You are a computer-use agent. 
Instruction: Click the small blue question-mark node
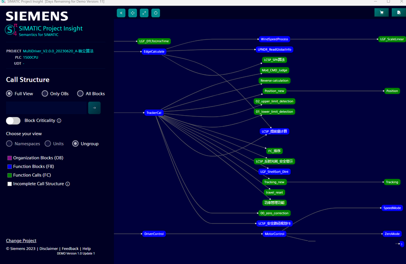(x=401, y=244)
